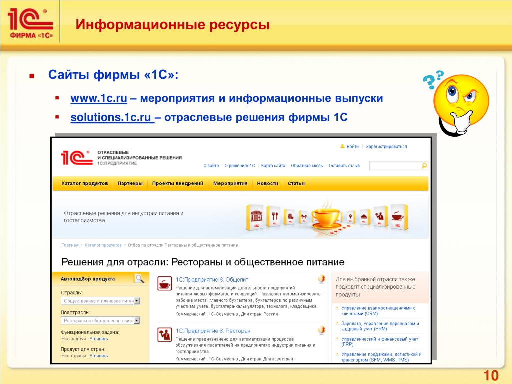Image resolution: width=512 pixels, height=384 pixels.
Task: Open the Новости menu item
Action: [x=268, y=183]
